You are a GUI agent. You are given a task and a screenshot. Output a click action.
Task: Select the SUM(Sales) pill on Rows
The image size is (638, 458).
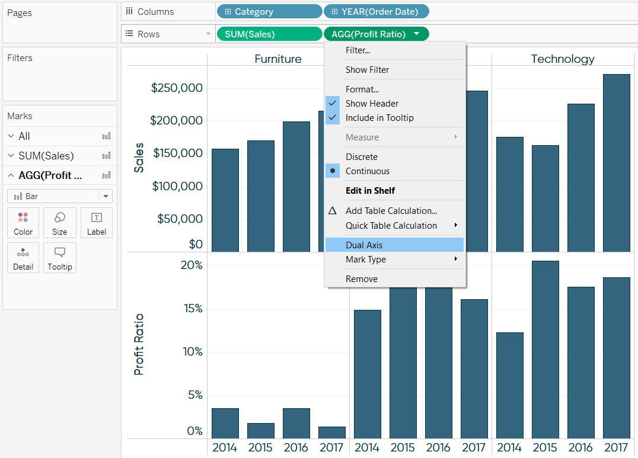[269, 34]
